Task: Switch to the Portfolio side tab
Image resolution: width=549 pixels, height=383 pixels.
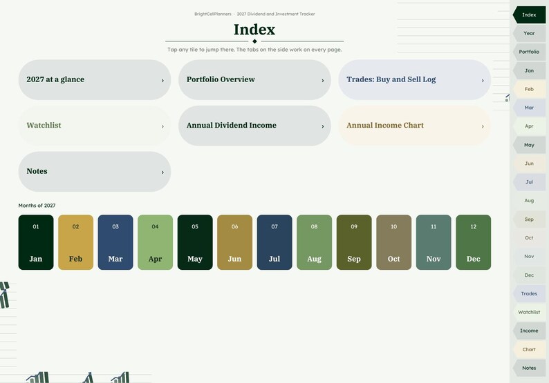Action: click(529, 52)
